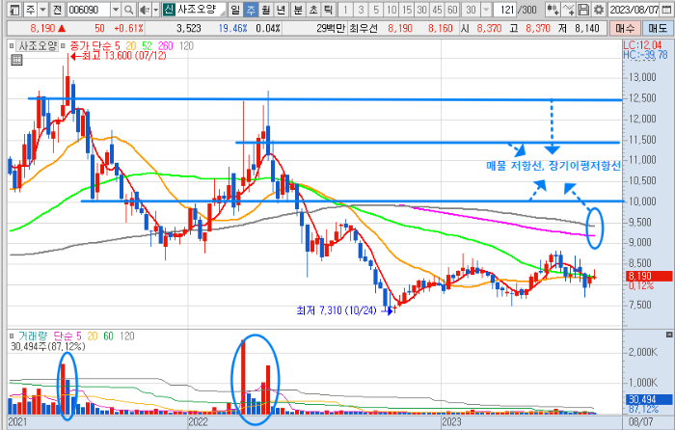Open the calendar date picker icon
The width and height of the screenshot is (675, 430).
pyautogui.click(x=666, y=10)
